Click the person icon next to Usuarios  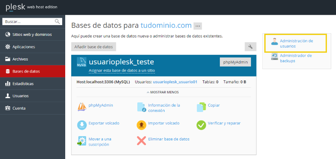pyautogui.click(x=8, y=96)
